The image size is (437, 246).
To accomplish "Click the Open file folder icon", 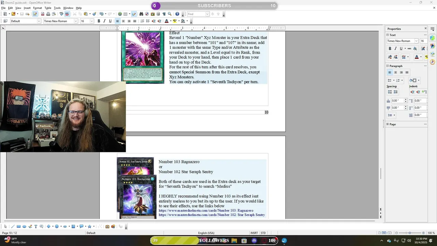I will (13, 14).
